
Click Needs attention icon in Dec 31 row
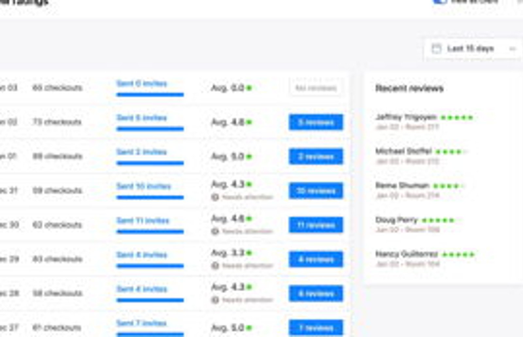(x=215, y=197)
